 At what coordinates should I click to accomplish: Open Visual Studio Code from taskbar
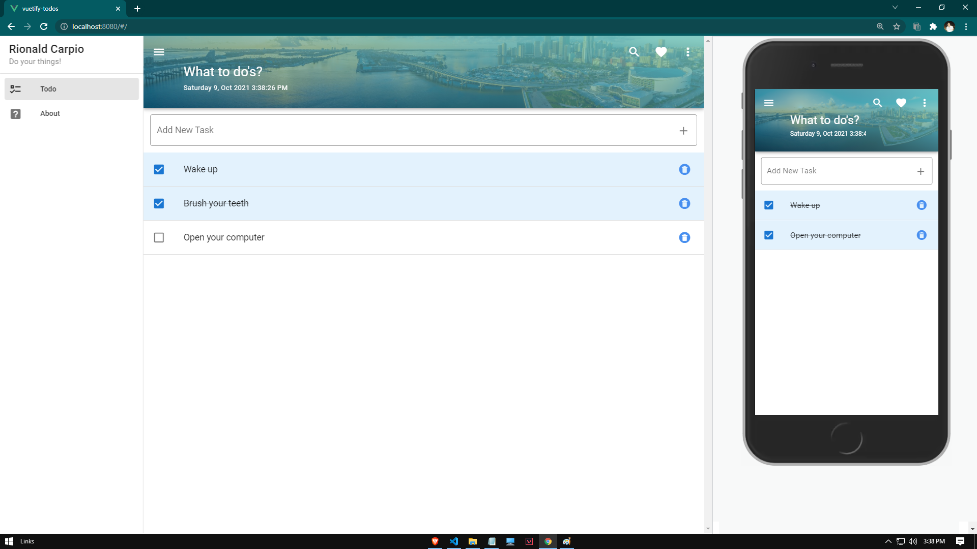tap(454, 541)
